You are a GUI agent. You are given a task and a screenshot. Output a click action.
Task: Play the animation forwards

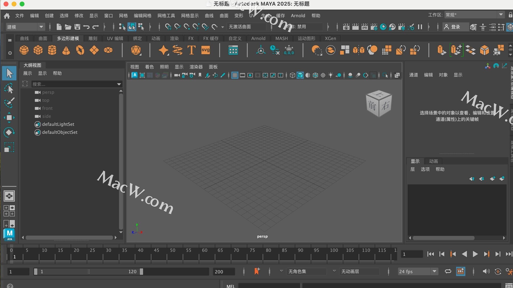pos(475,254)
